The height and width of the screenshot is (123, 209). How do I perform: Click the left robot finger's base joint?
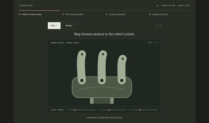(x=82, y=80)
